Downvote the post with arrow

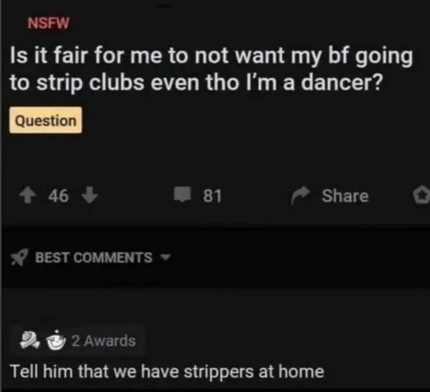(90, 195)
